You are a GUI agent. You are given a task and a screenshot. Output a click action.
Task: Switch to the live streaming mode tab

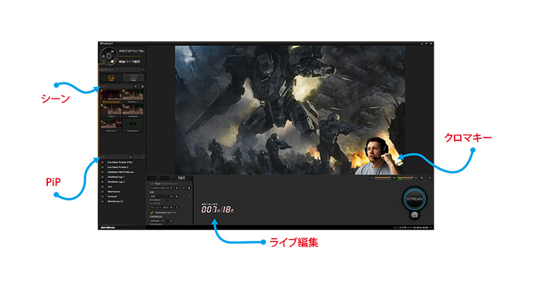[x=182, y=178]
